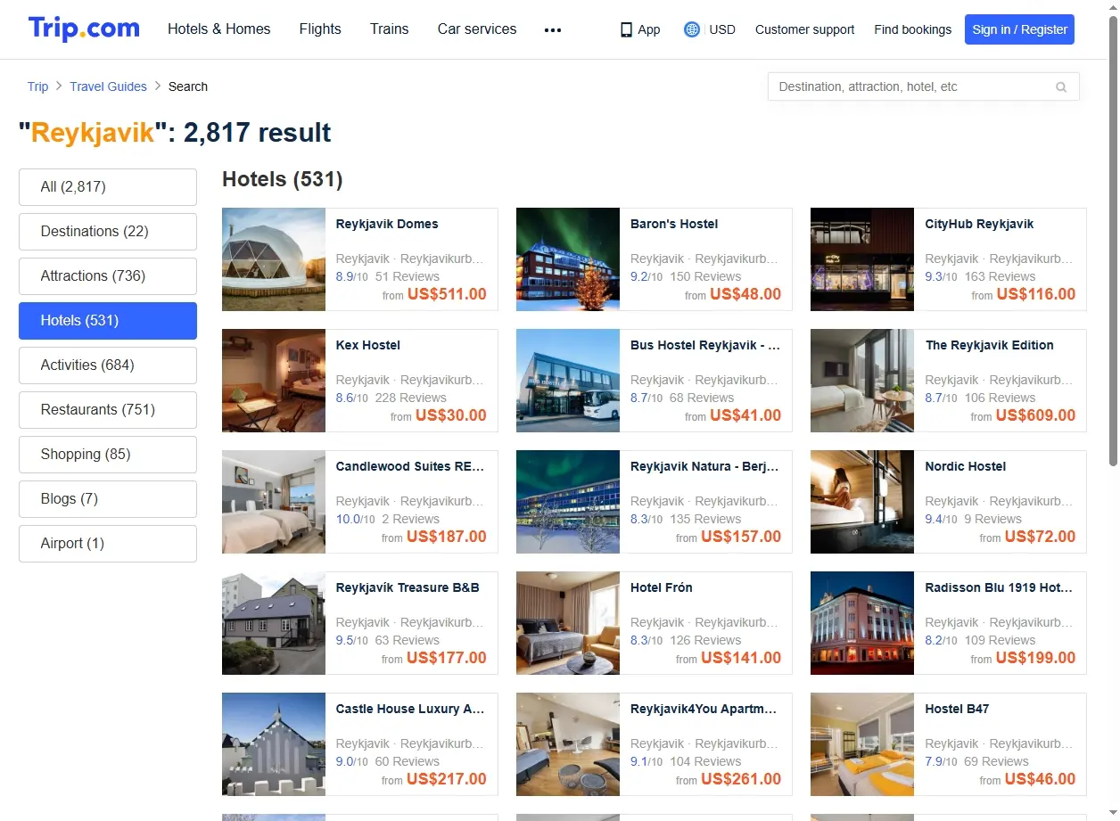1120x821 pixels.
Task: Click the Hotel Frón title
Action: tap(662, 587)
